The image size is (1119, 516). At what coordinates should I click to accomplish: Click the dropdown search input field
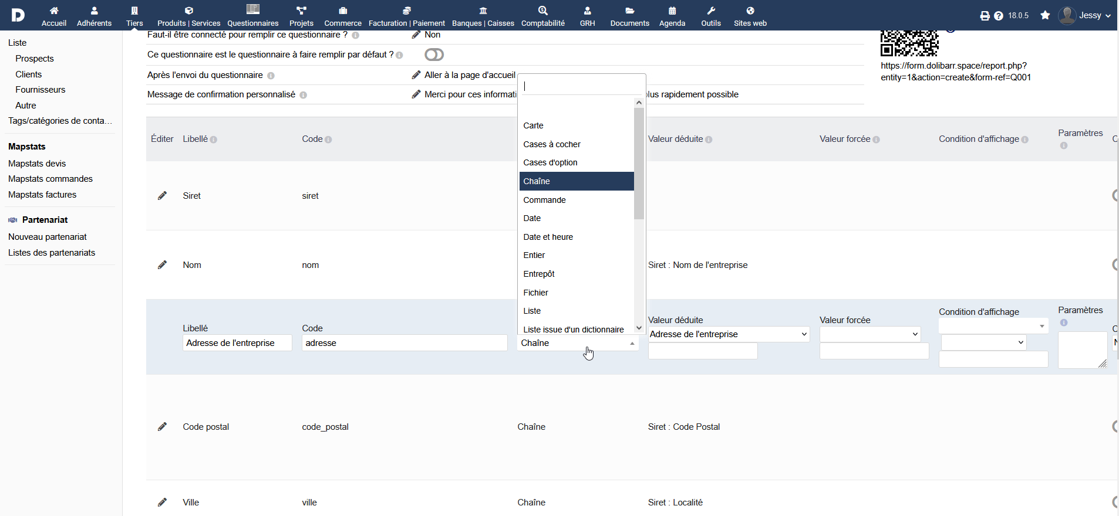581,86
